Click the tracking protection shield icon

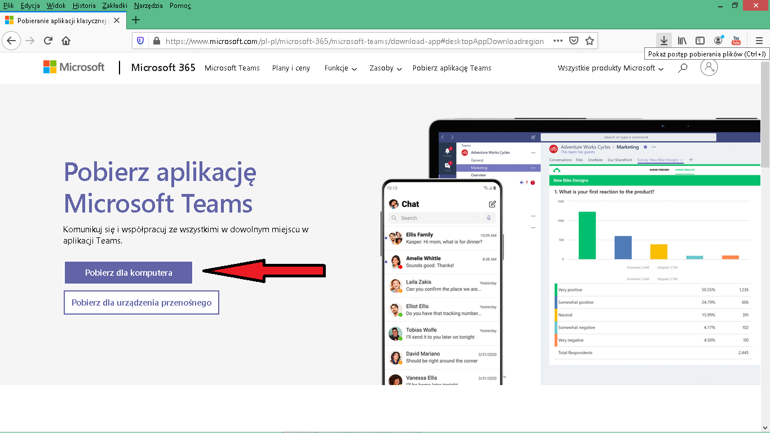pyautogui.click(x=141, y=41)
